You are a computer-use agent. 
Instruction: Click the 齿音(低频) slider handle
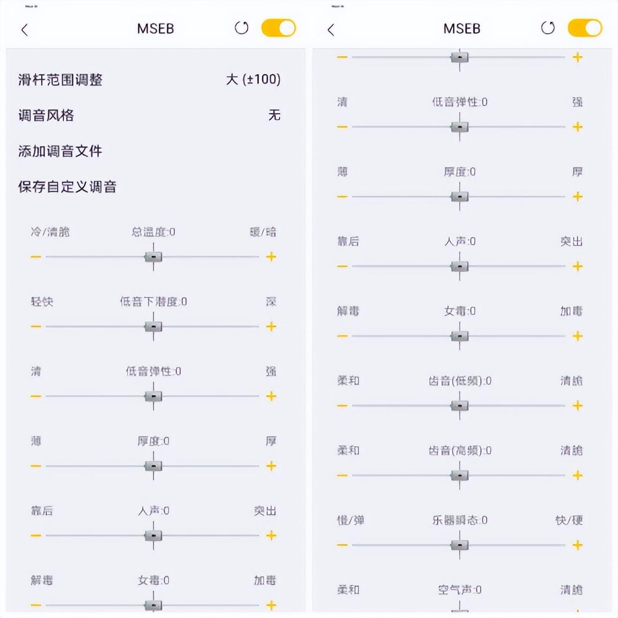[x=459, y=405]
